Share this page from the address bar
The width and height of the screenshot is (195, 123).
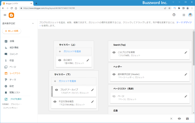click(x=165, y=8)
